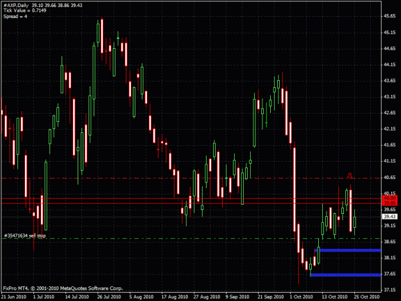Screen dimensions: 401x301
Task: Click the 37.15 price scale value
Action: tap(389, 289)
